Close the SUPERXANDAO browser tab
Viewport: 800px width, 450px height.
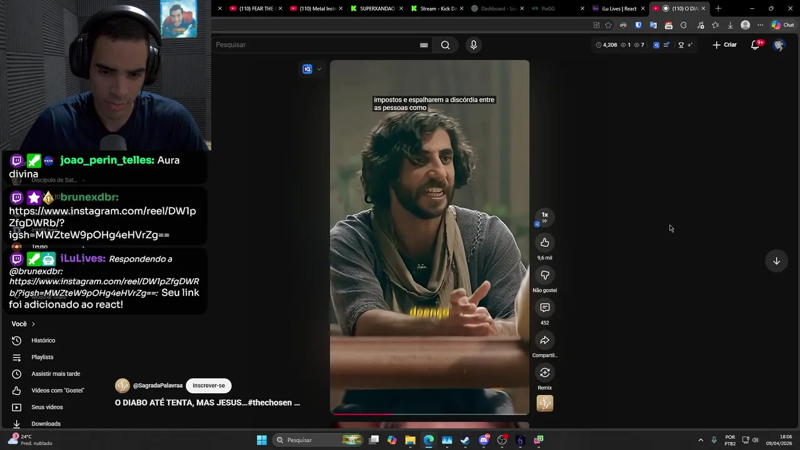coord(401,9)
